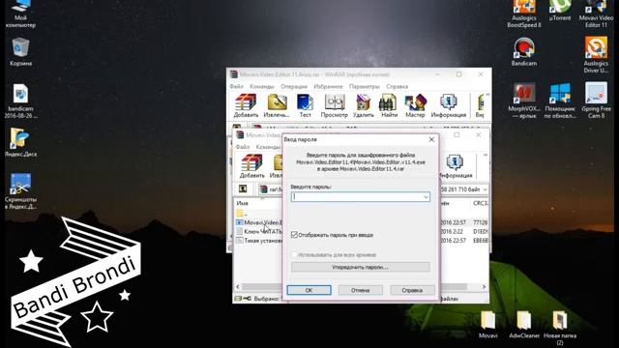Select the Movavi desktop folder
The height and width of the screenshot is (348, 619).
click(487, 325)
